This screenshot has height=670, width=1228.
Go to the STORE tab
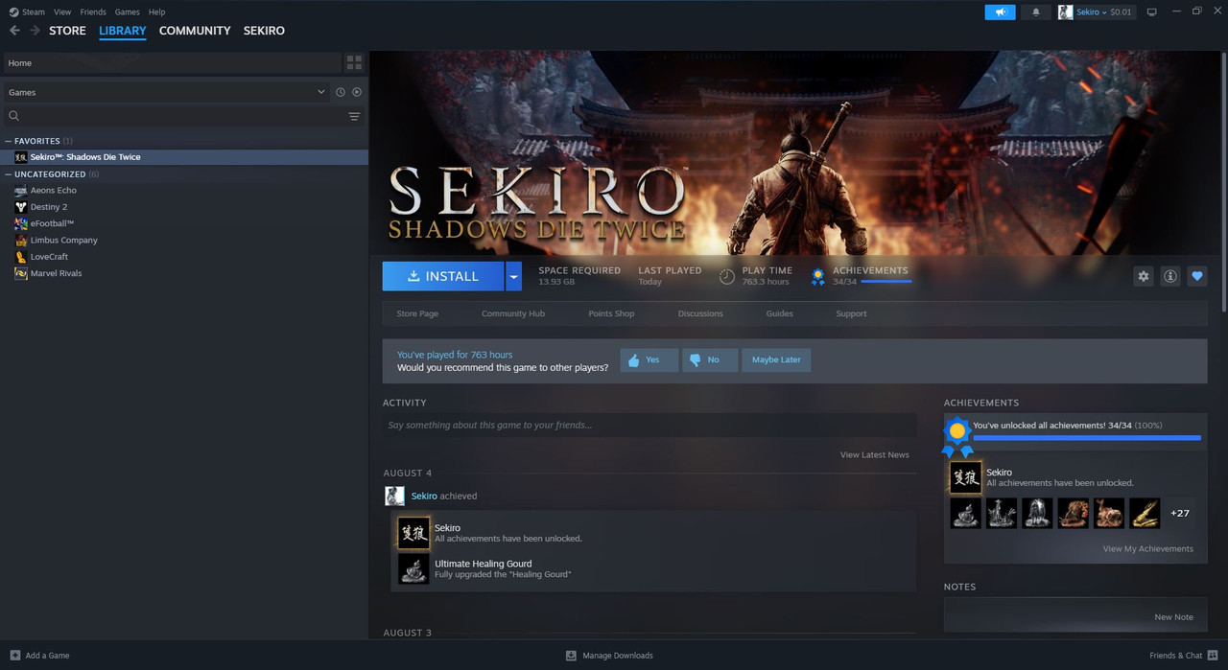coord(67,31)
